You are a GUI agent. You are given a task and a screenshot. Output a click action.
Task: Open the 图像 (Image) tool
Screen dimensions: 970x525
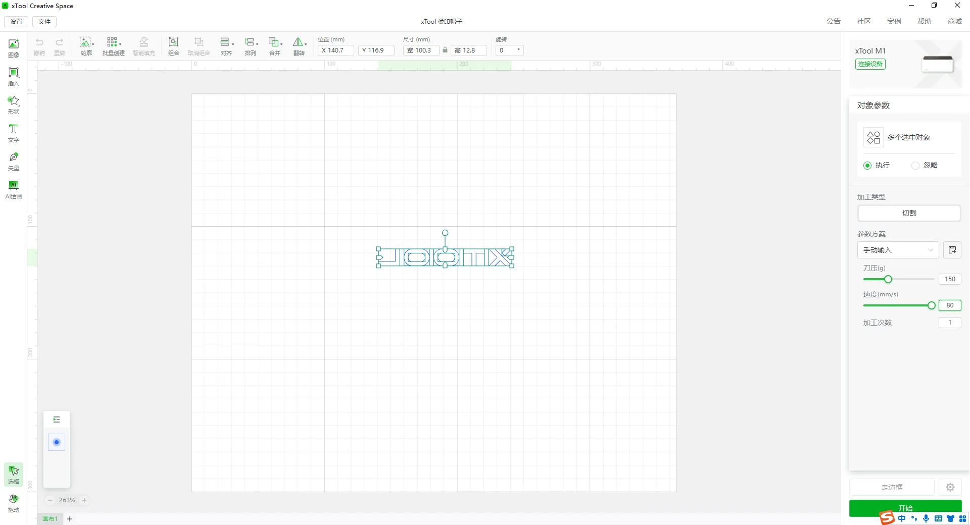(14, 48)
